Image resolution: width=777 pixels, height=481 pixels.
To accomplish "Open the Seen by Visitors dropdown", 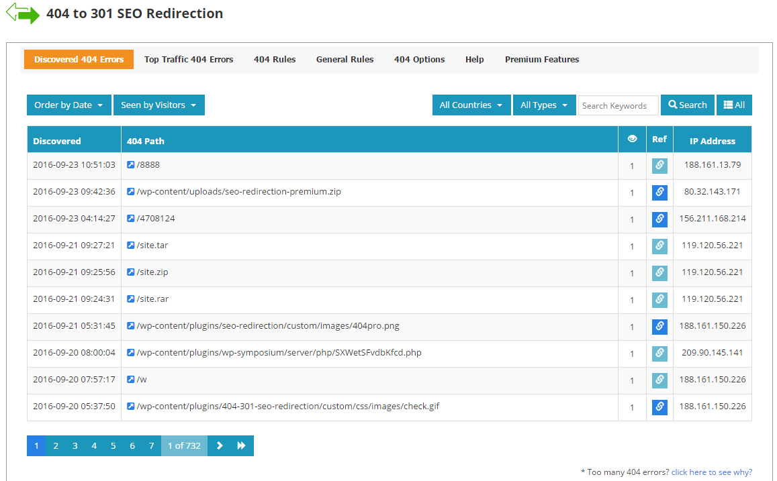I will [x=159, y=105].
